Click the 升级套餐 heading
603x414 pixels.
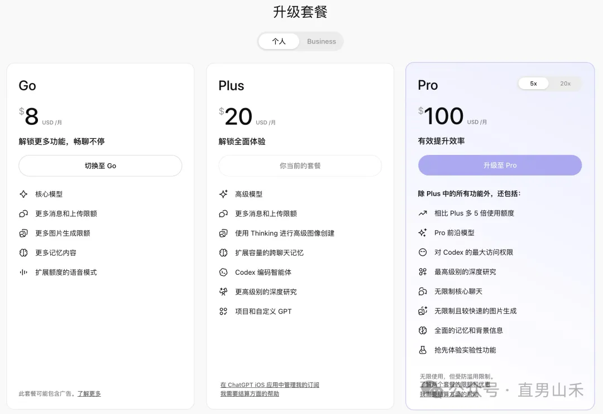[x=300, y=12]
